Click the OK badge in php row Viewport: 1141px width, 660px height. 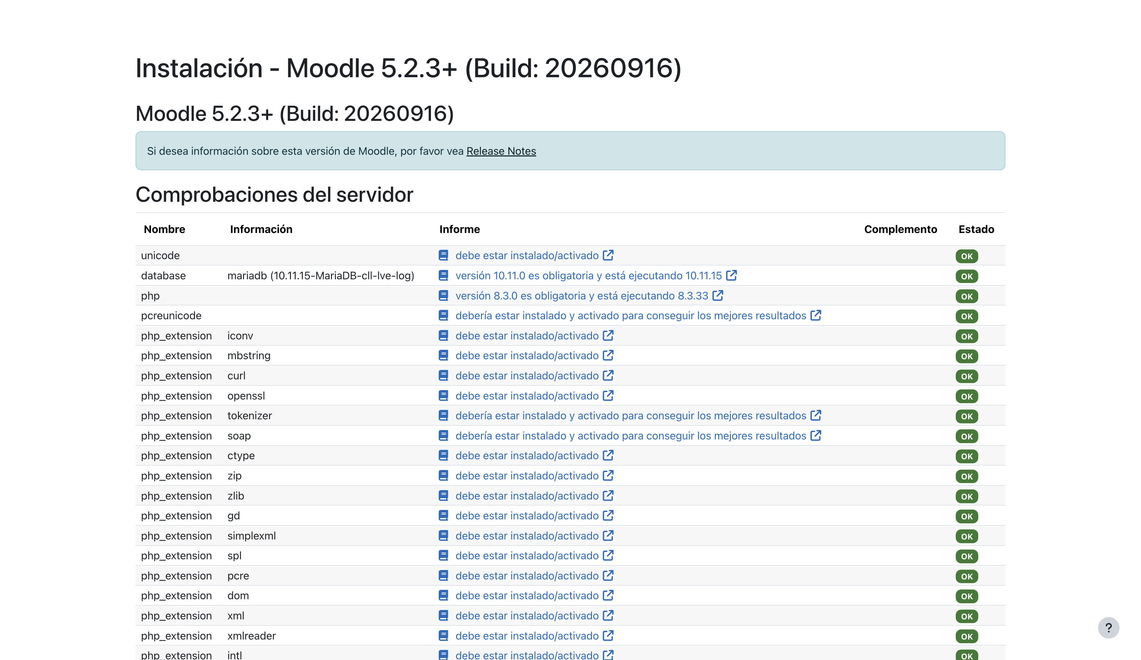point(966,296)
